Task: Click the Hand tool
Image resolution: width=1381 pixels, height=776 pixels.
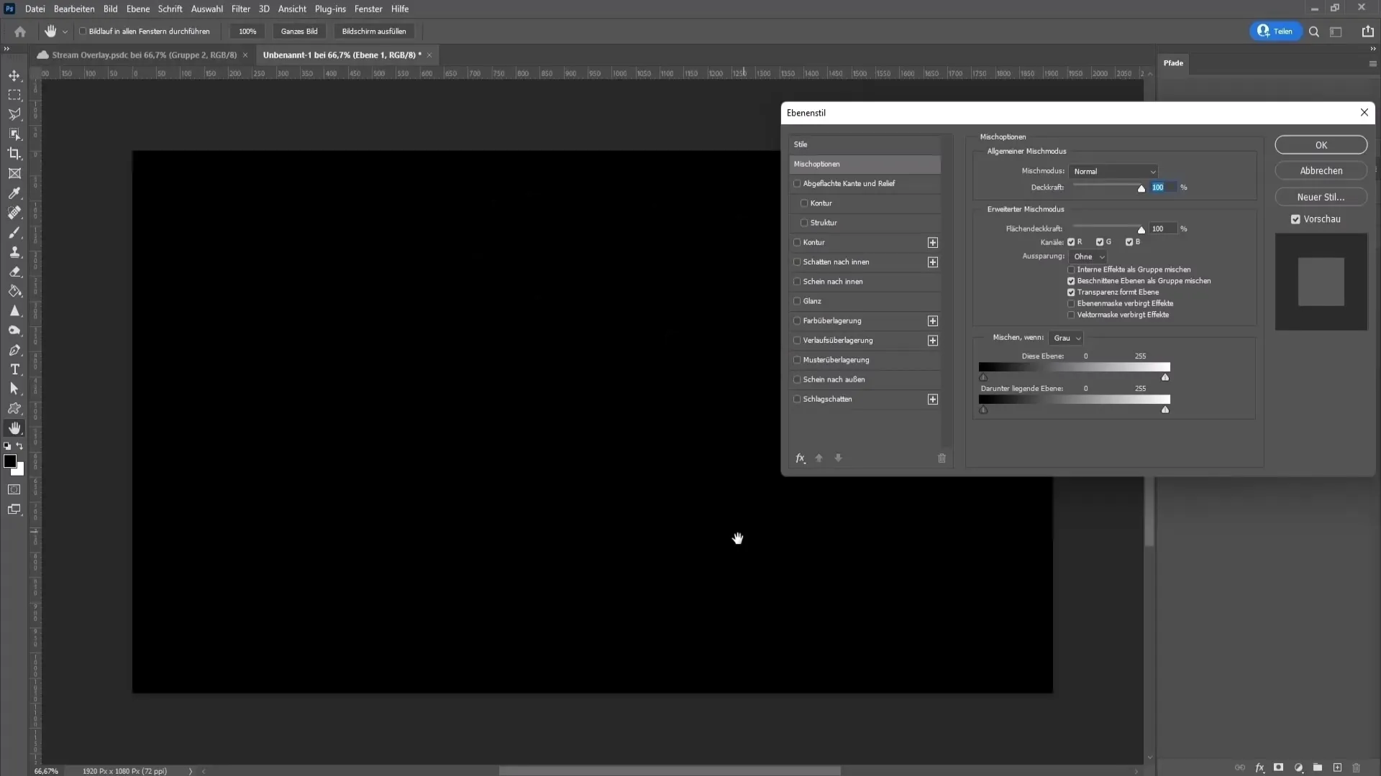Action: coord(13,428)
